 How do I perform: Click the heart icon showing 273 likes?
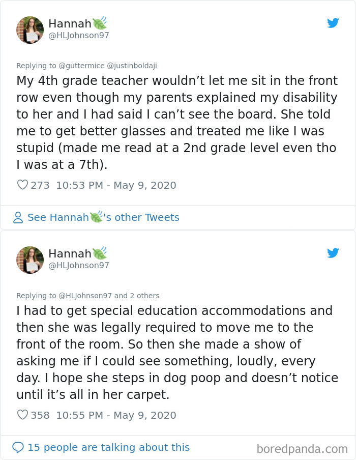22,186
